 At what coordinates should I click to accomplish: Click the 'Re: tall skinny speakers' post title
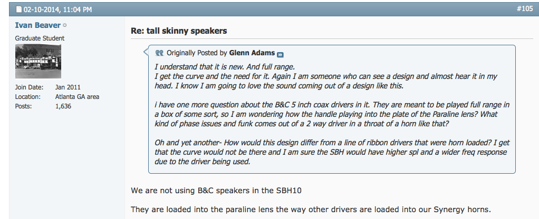click(x=179, y=31)
